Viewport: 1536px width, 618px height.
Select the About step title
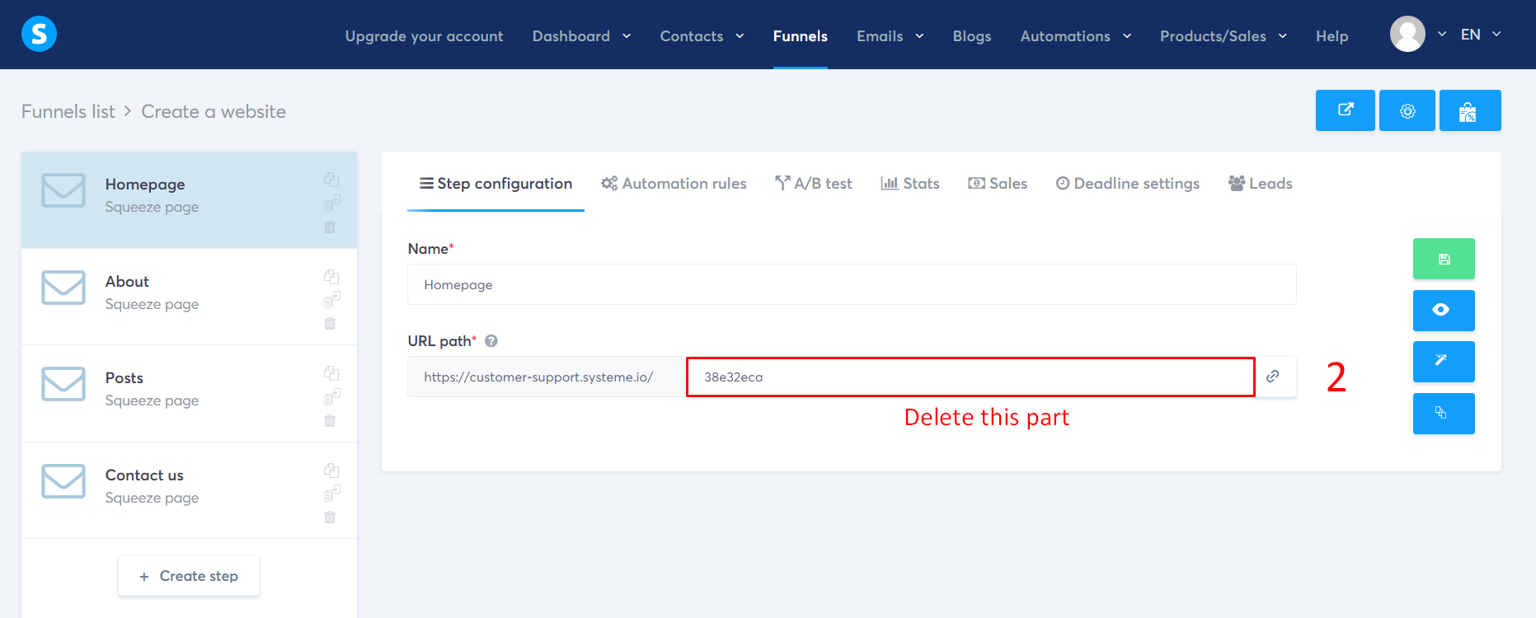127,282
